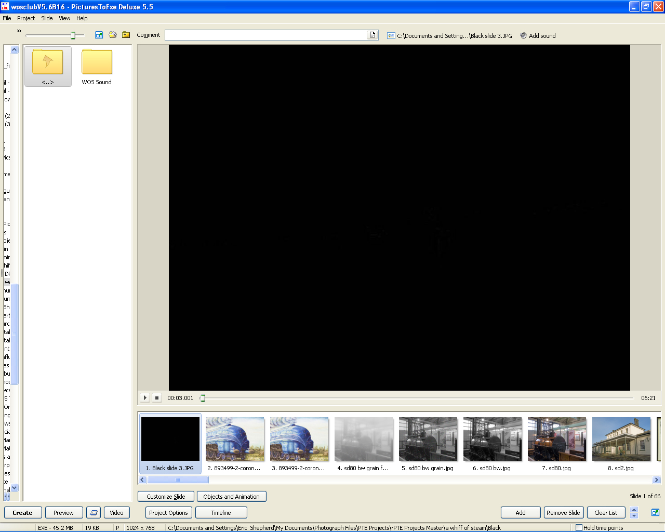Adjust the thumbnail size slider handle
Image resolution: width=665 pixels, height=532 pixels.
point(73,35)
